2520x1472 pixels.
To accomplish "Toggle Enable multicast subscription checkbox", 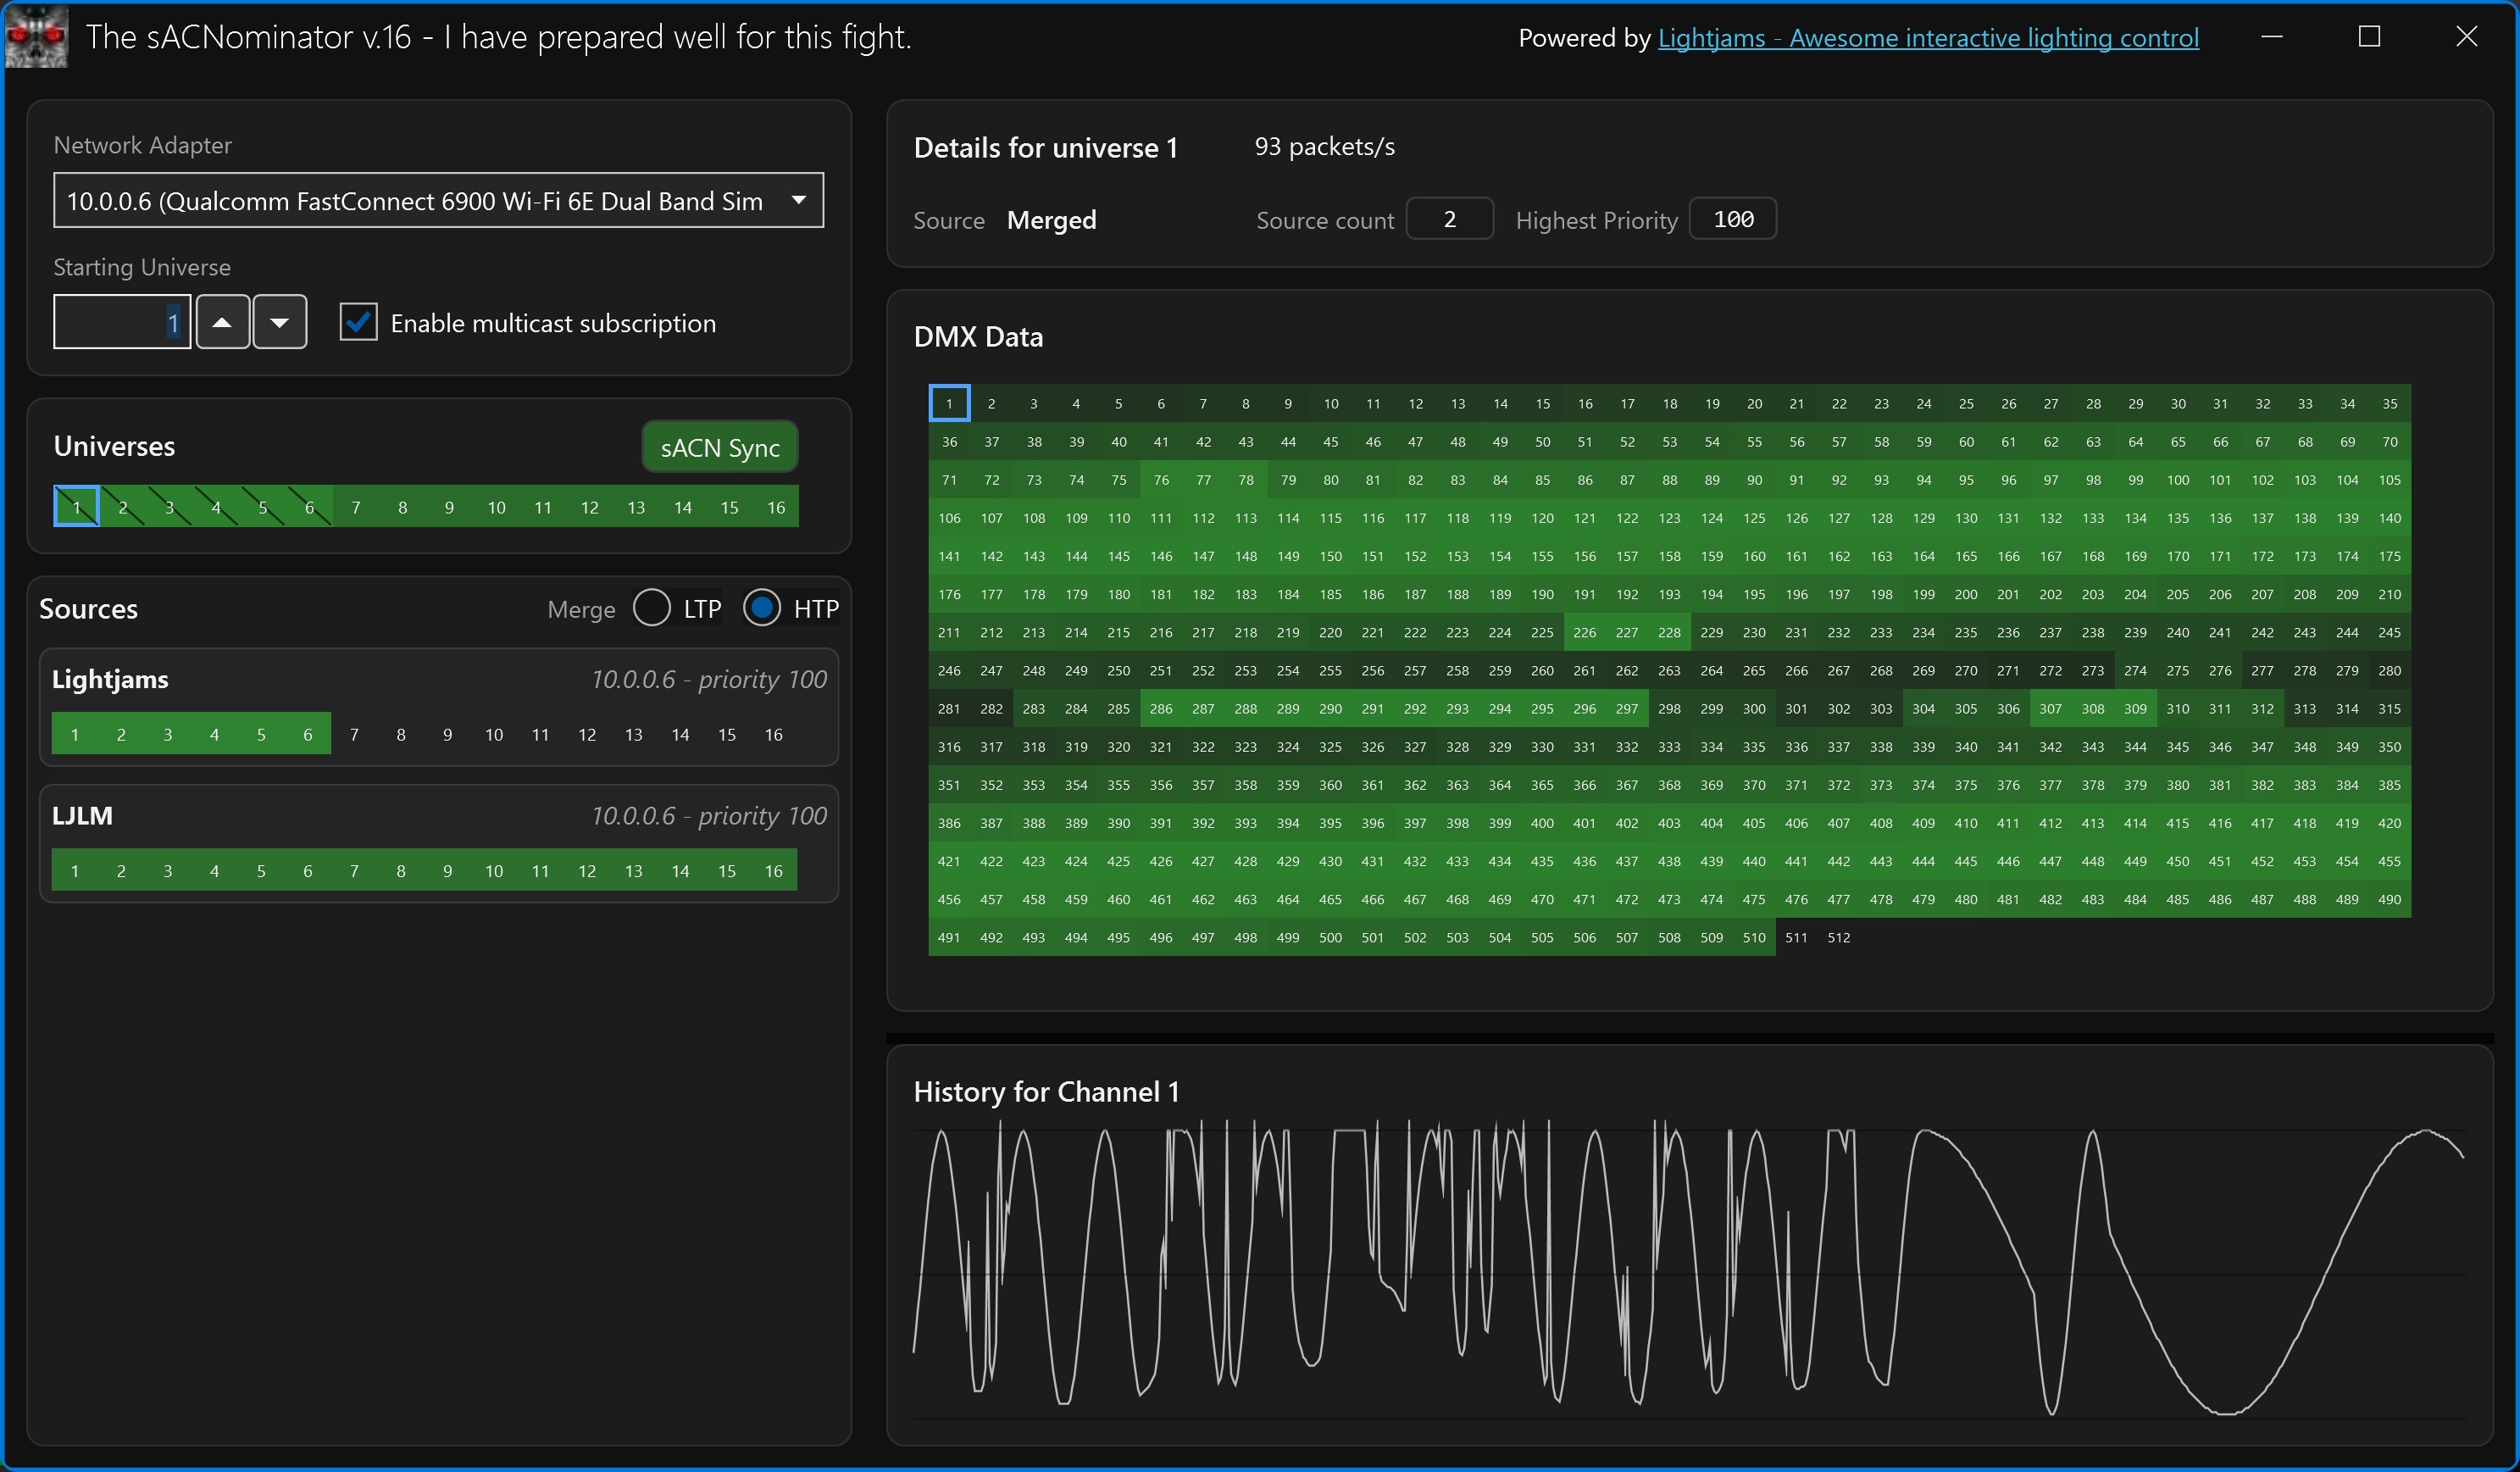I will [x=358, y=322].
